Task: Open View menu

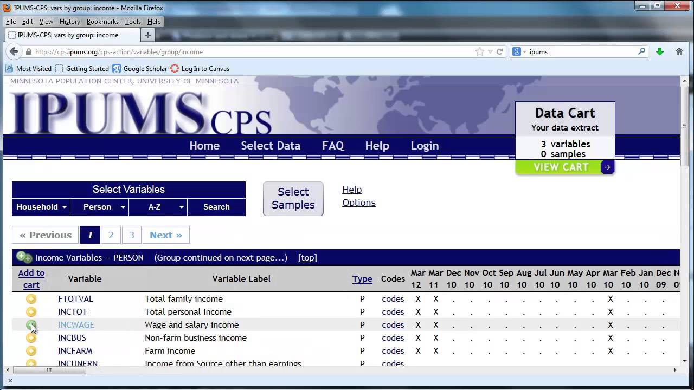Action: tap(46, 22)
